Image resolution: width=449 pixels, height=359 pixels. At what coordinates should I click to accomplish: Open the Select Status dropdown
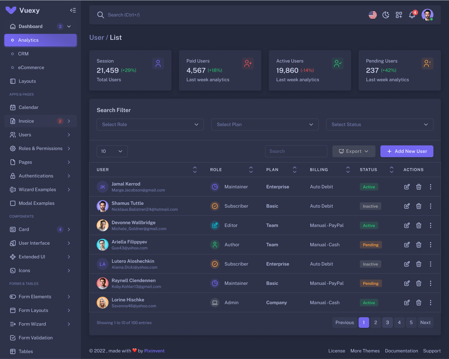click(x=379, y=124)
